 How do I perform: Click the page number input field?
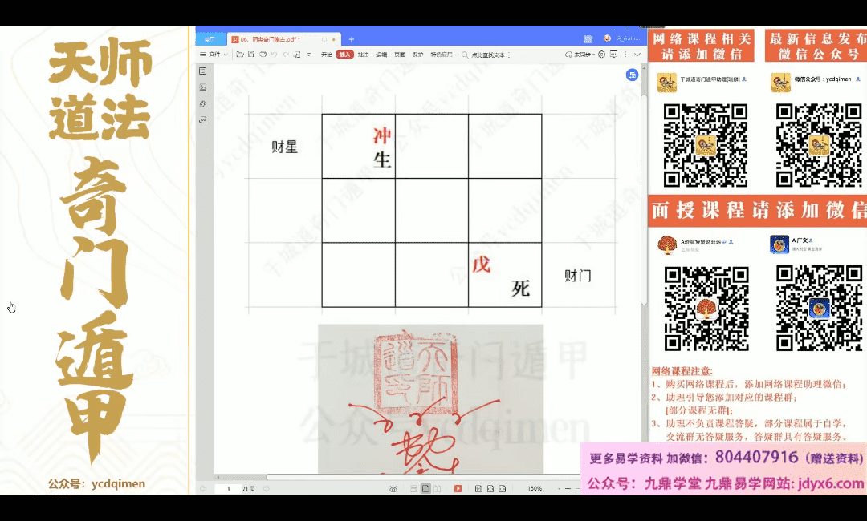[x=229, y=488]
